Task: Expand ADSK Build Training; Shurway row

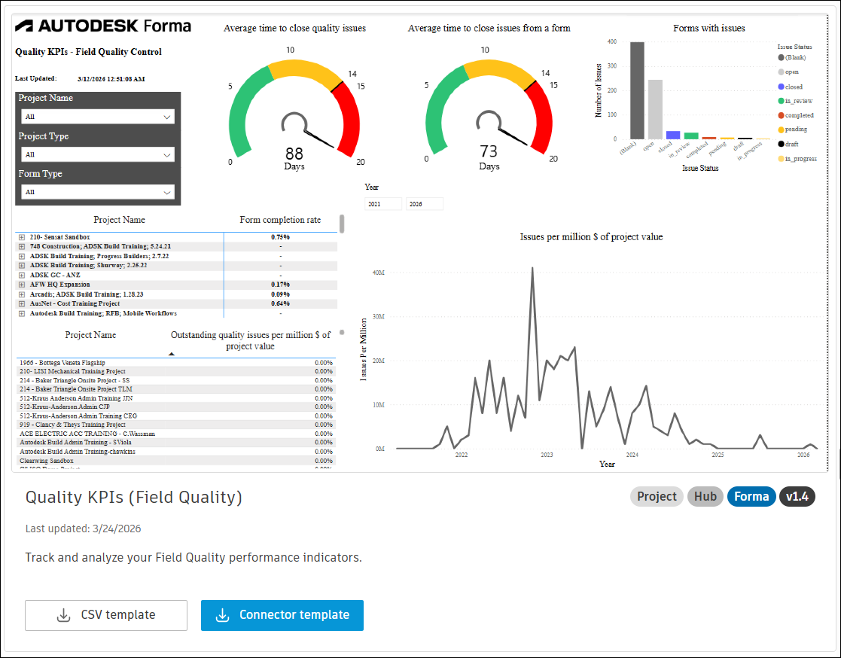Action: tap(21, 266)
